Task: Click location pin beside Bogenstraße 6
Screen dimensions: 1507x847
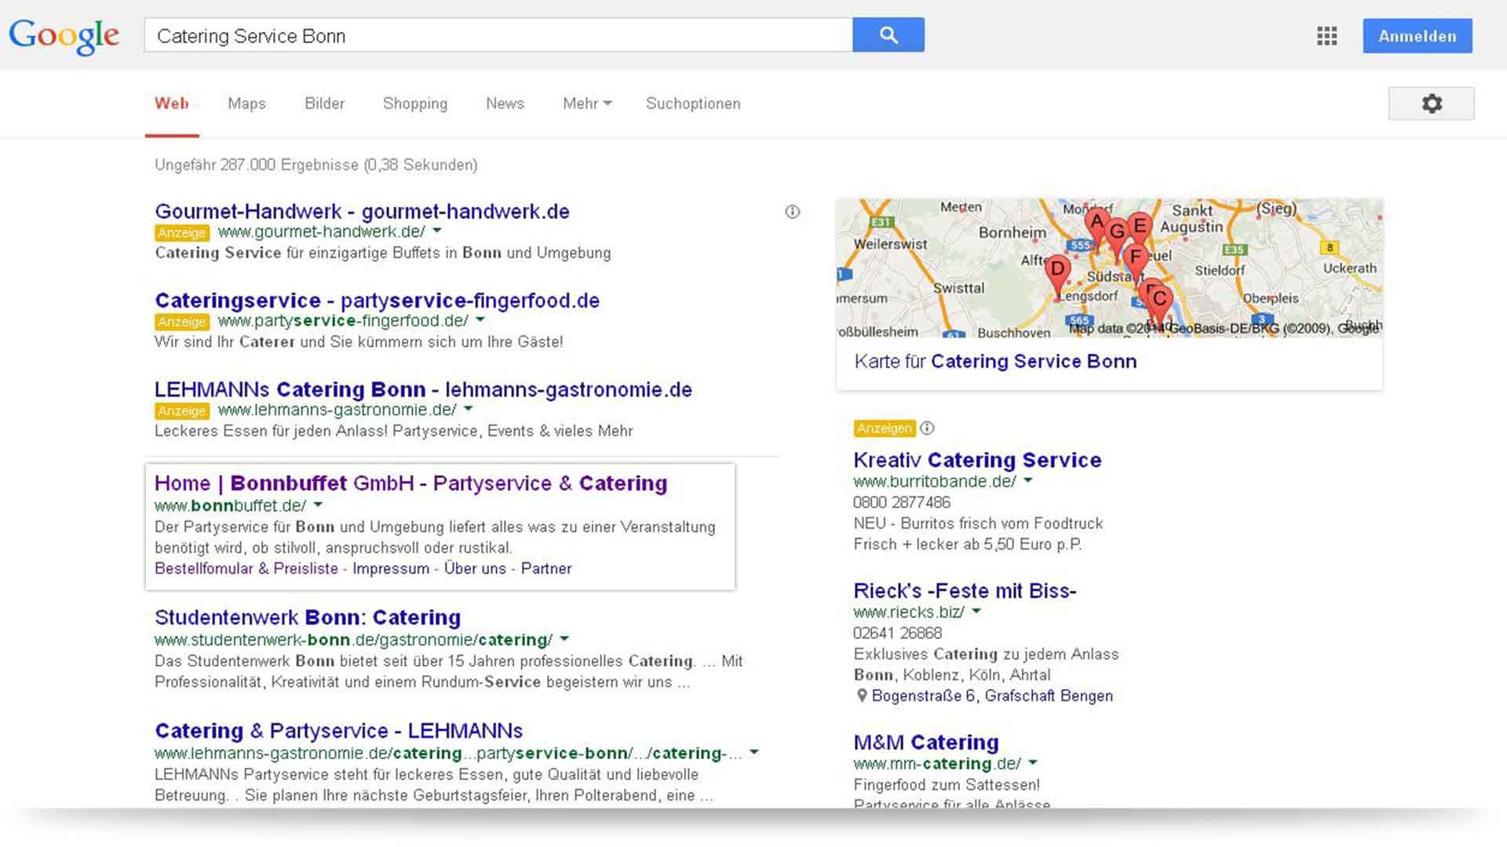Action: (861, 696)
